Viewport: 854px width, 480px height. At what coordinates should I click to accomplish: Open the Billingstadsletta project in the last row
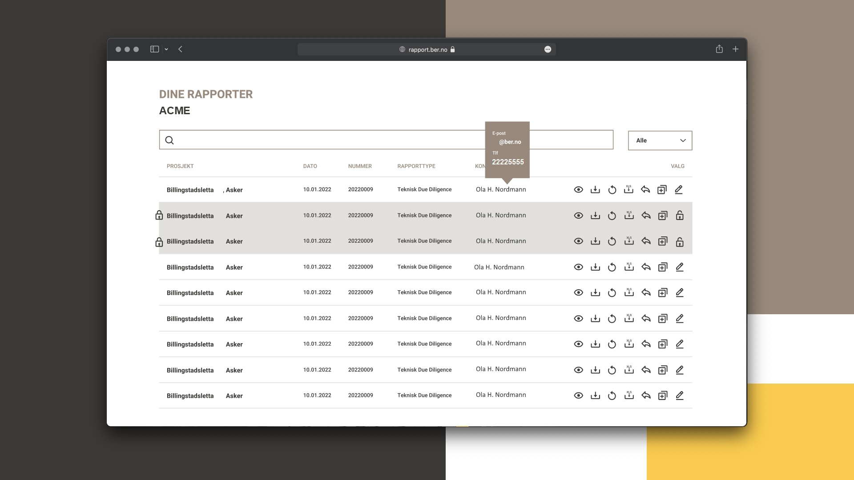pos(190,396)
